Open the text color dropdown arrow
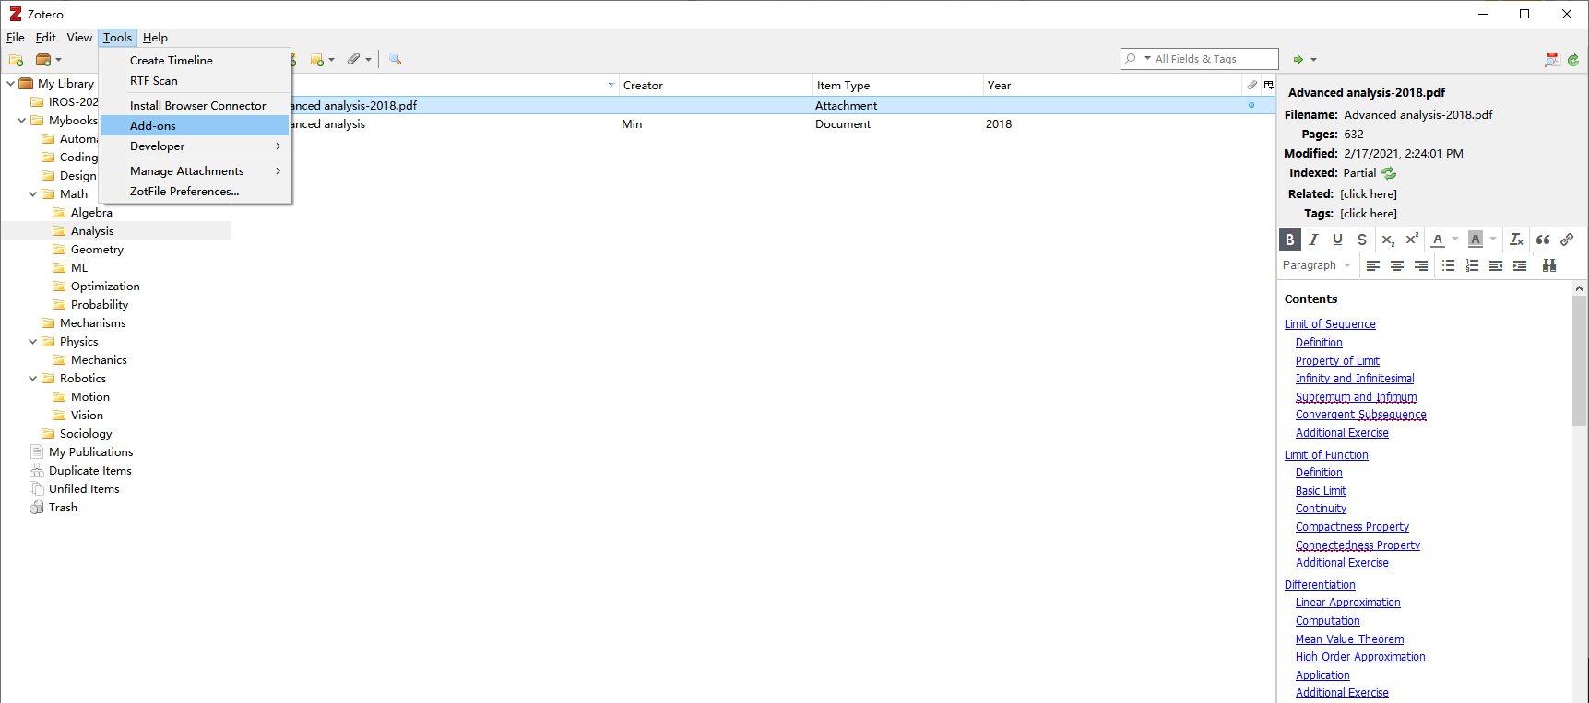 (x=1455, y=240)
